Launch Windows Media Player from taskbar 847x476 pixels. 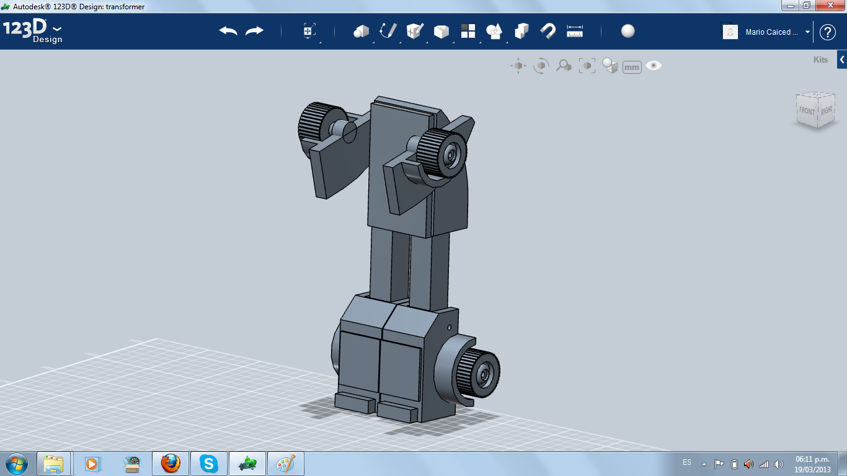tap(92, 464)
